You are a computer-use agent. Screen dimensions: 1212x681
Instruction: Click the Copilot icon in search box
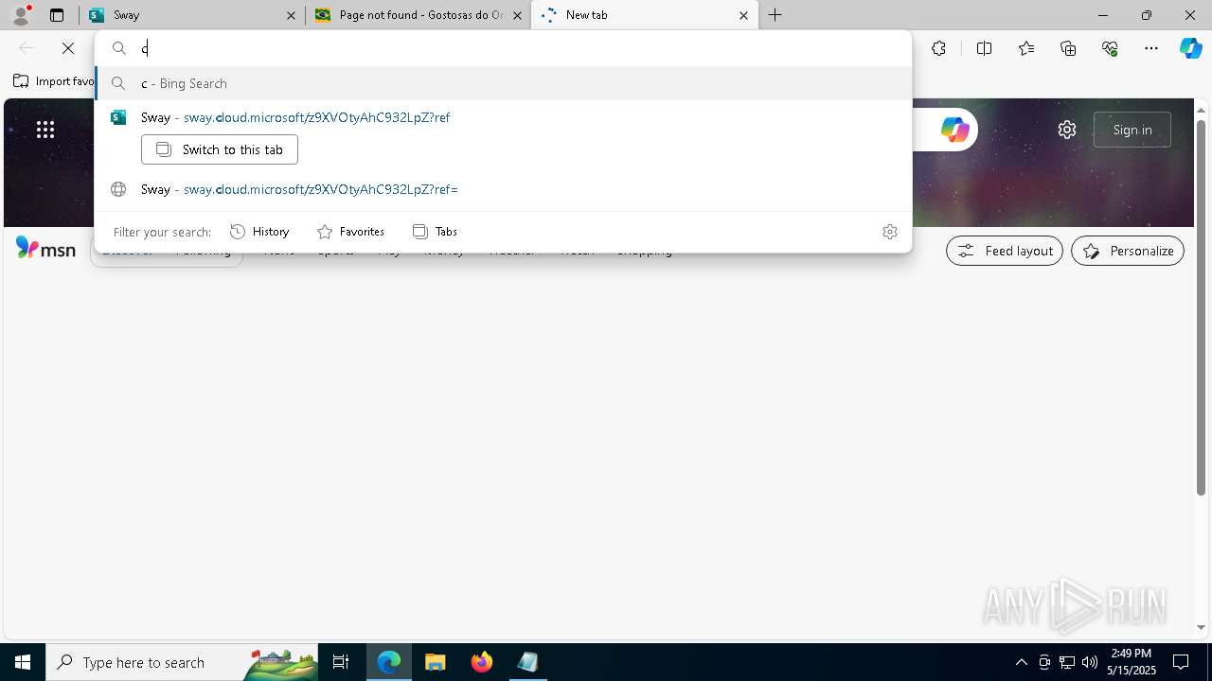954,130
